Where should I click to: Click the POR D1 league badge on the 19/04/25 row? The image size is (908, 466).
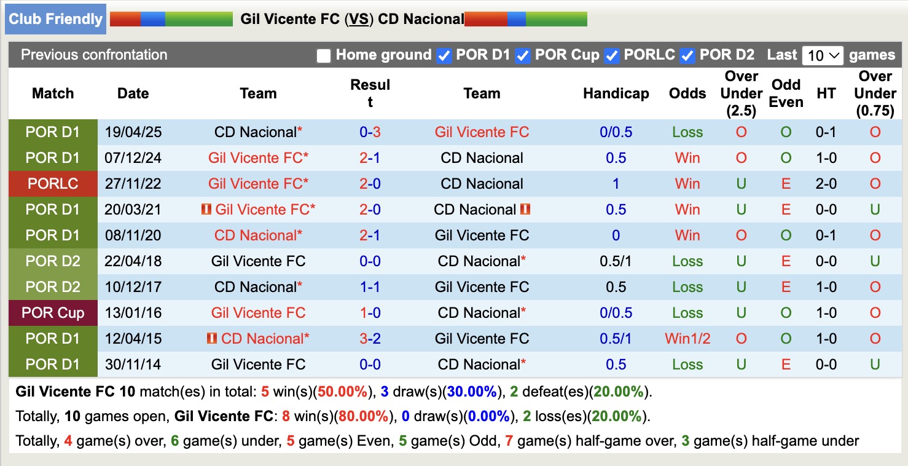coord(53,132)
